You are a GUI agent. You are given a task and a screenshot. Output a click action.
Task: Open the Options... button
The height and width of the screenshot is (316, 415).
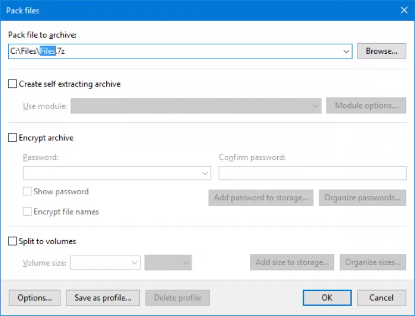tap(35, 298)
